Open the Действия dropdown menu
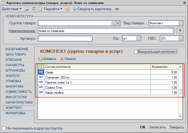188x133 pixels. pos(11,9)
